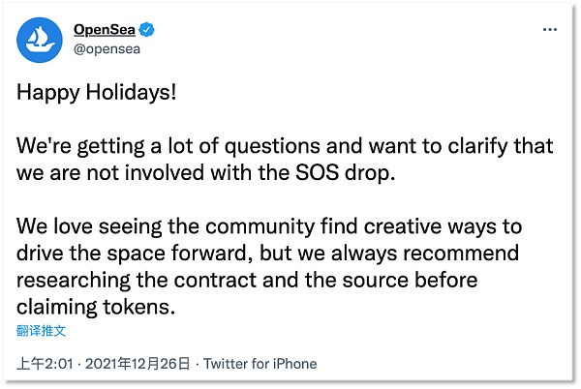Click the Happy Holidays! text line
The width and height of the screenshot is (581, 389).
tap(96, 93)
